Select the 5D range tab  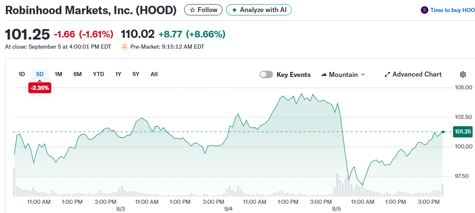pyautogui.click(x=40, y=74)
